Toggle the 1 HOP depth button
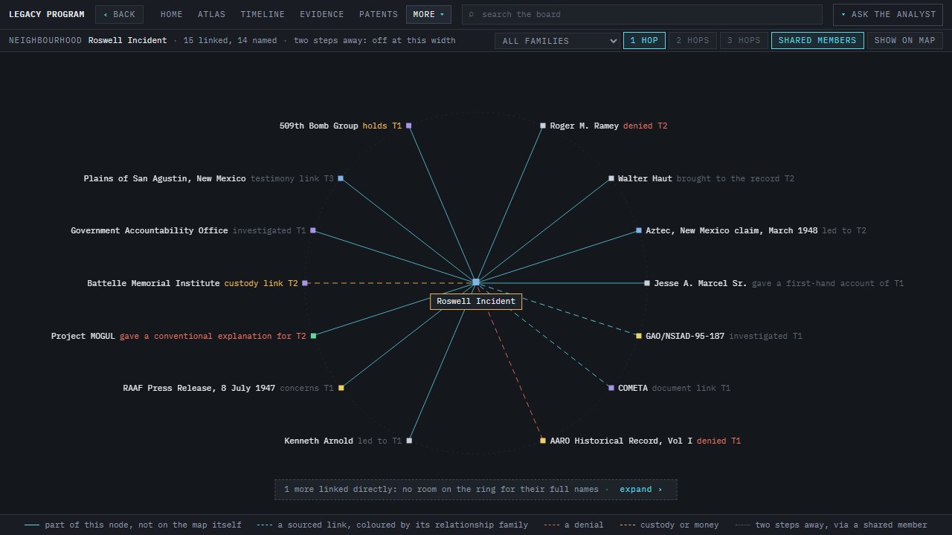 coord(644,41)
